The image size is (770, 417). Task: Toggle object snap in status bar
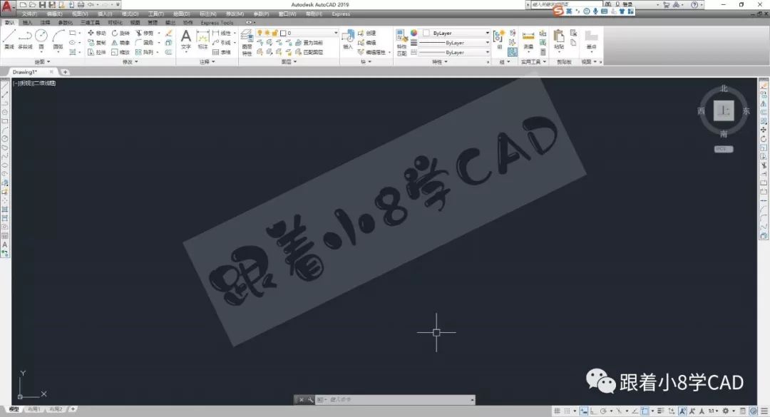(x=645, y=411)
